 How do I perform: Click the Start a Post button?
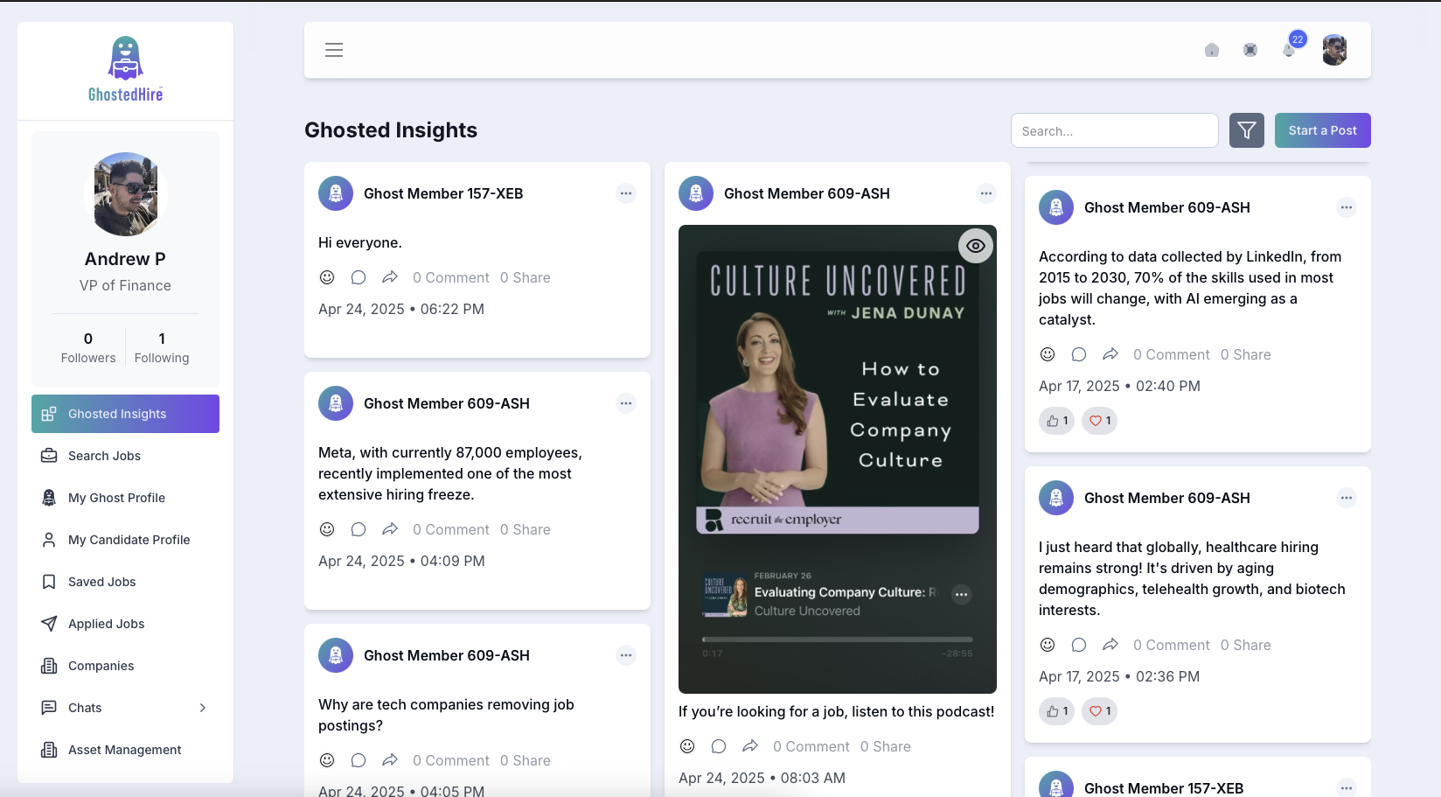pos(1323,130)
